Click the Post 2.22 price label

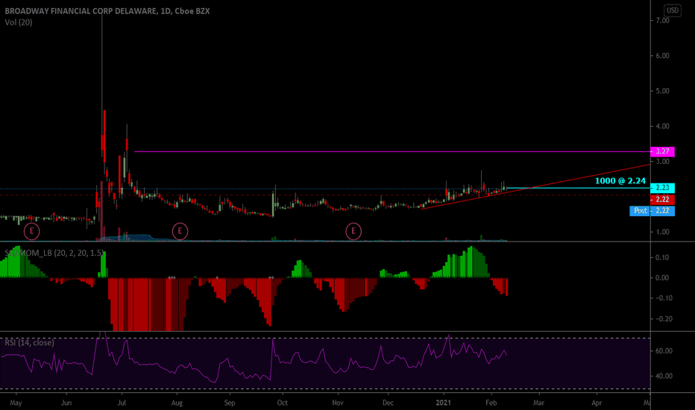point(652,211)
